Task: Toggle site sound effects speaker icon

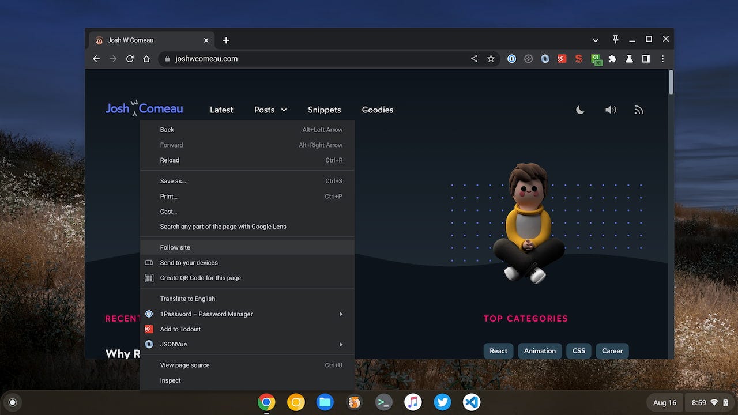Action: pyautogui.click(x=610, y=110)
